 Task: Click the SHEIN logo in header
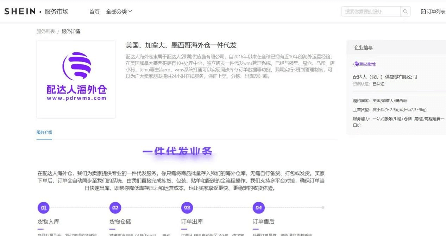tap(20, 12)
